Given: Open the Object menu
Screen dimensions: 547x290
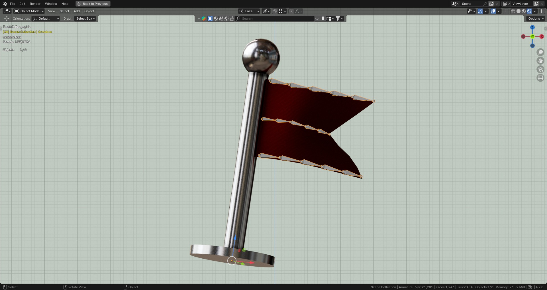Looking at the screenshot, I should [89, 11].
